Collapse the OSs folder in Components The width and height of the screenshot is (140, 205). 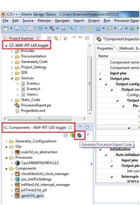pyautogui.click(x=6, y=147)
